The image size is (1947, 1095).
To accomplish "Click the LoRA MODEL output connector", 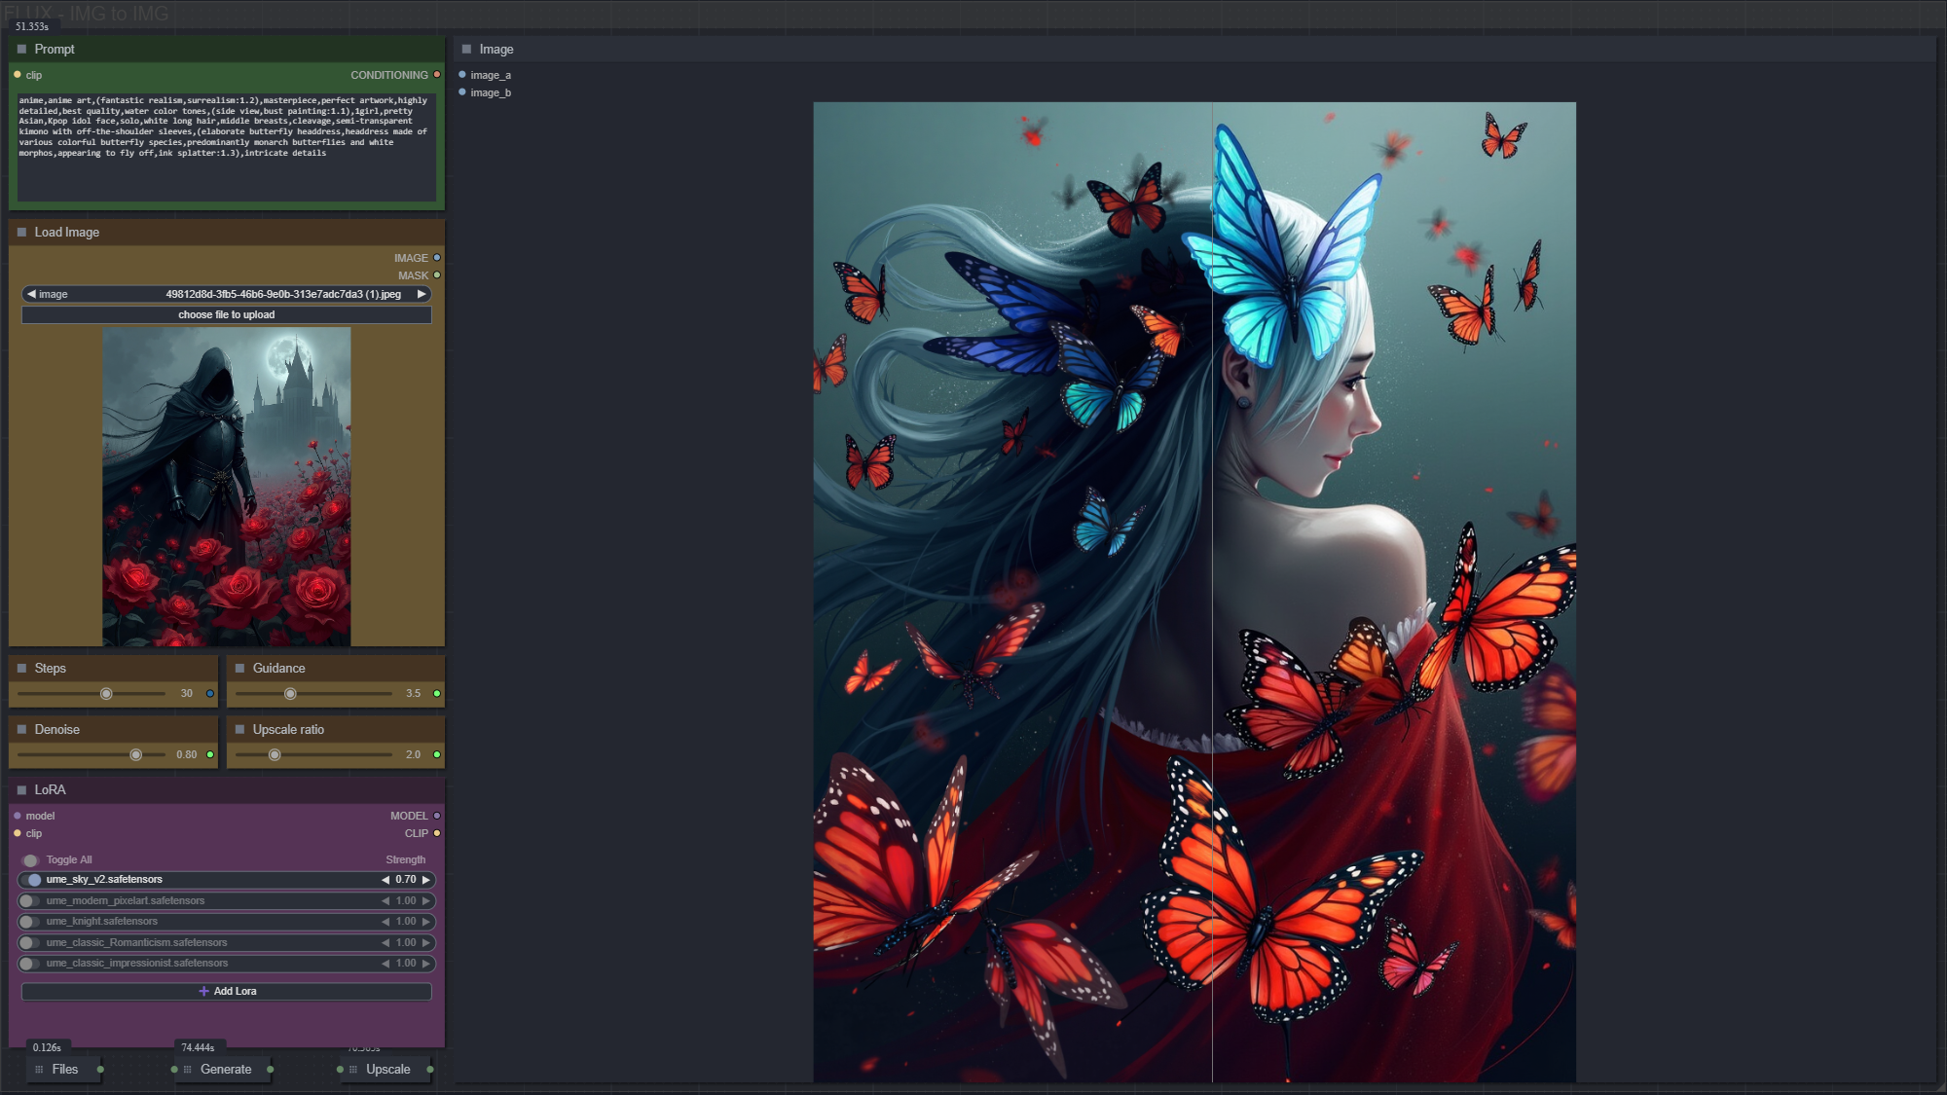I will (x=437, y=816).
